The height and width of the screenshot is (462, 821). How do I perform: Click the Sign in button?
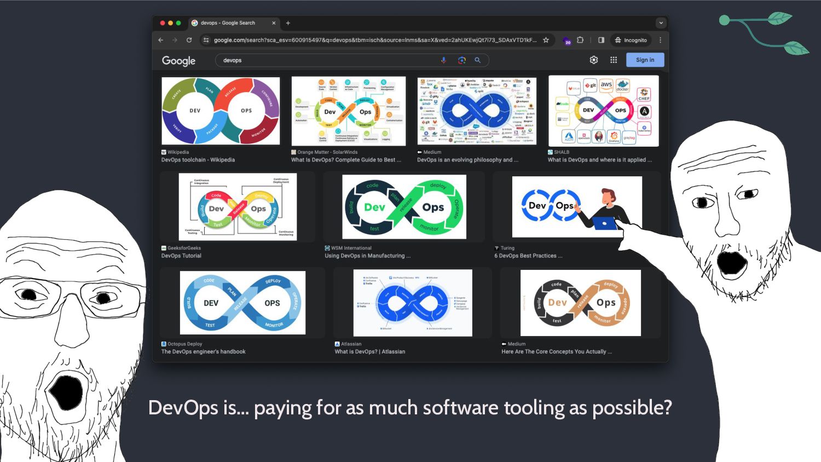645,60
